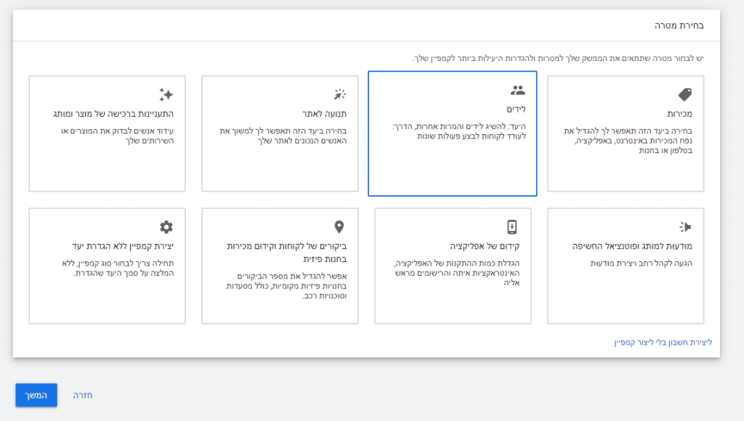This screenshot has width=744, height=421.
Task: Click the לידים card description text
Action: (x=459, y=131)
